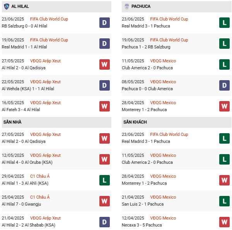Click the Al Hilal club crest icon
This screenshot has height=230, width=232.
pos(7,7)
